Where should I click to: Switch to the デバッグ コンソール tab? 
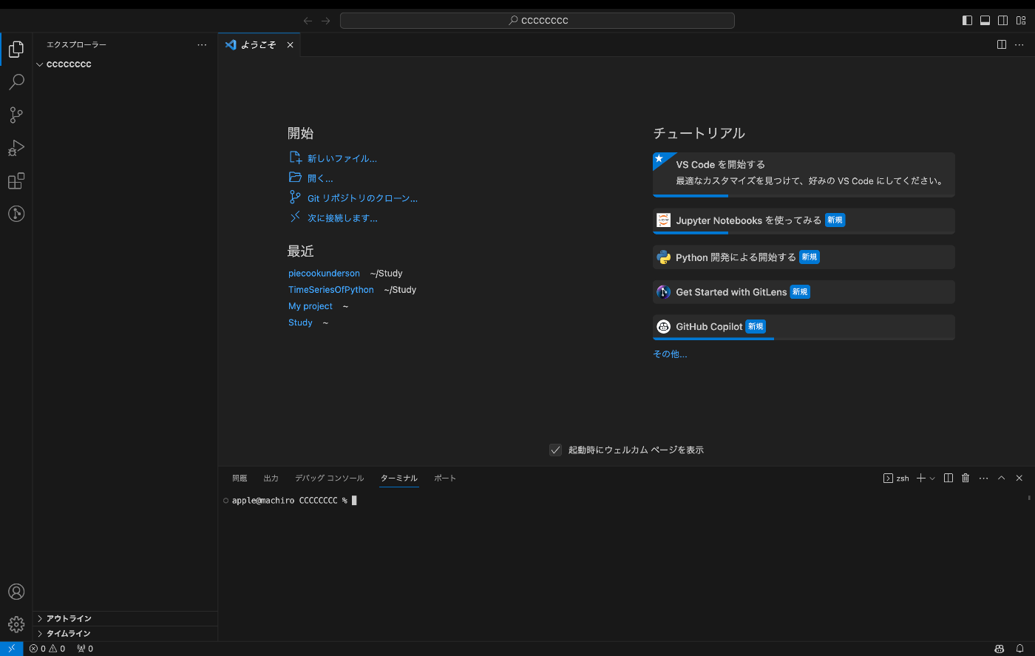330,479
